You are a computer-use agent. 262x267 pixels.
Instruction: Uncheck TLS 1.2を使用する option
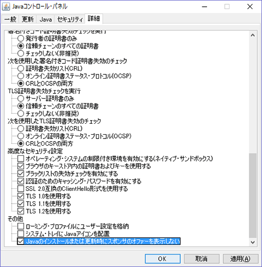click(20, 211)
